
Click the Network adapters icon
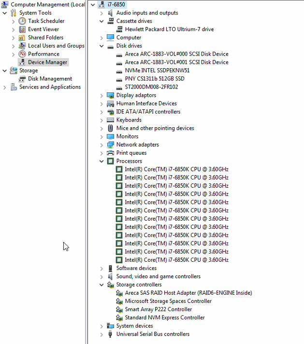[x=111, y=145]
